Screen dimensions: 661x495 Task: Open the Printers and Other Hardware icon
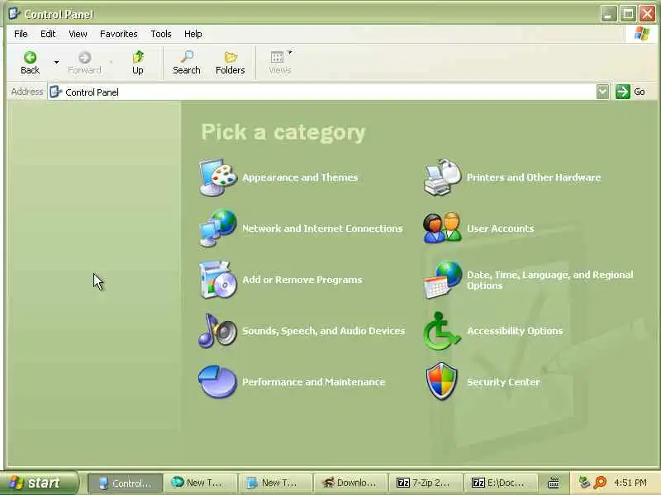[x=442, y=177]
